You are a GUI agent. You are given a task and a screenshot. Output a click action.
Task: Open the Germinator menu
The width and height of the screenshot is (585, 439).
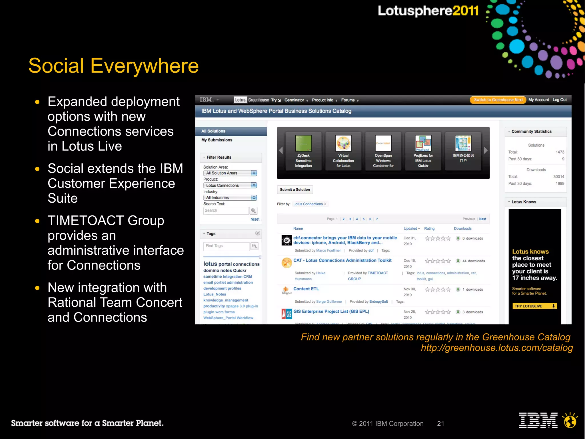[296, 100]
